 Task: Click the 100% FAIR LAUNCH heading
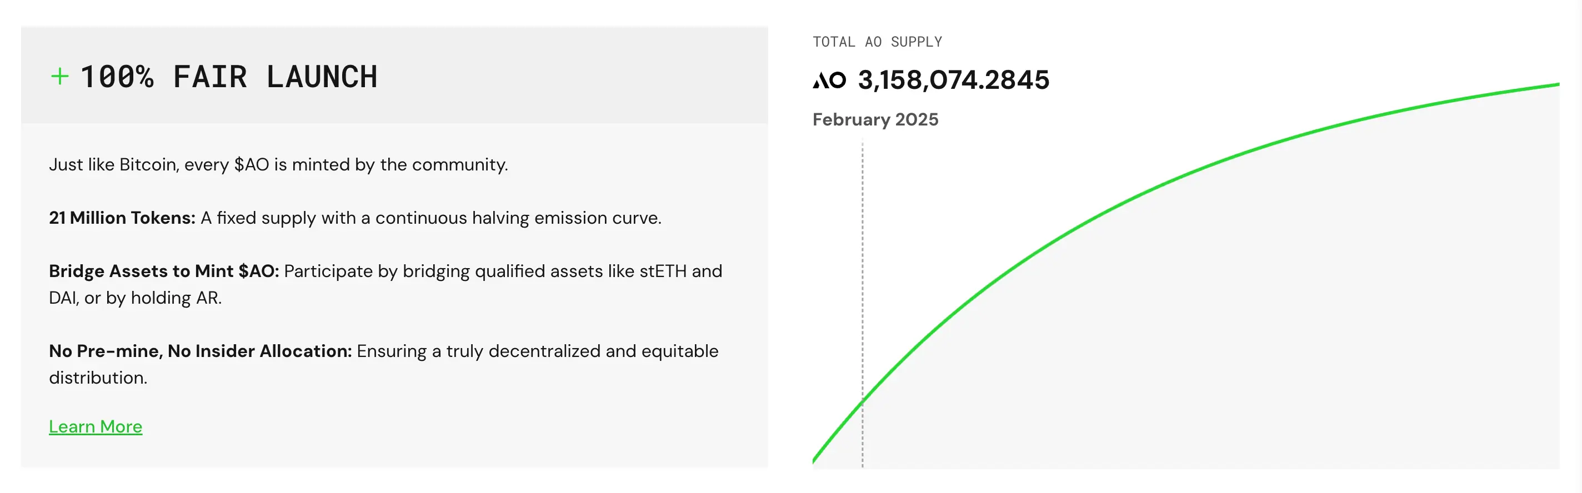[x=228, y=77]
